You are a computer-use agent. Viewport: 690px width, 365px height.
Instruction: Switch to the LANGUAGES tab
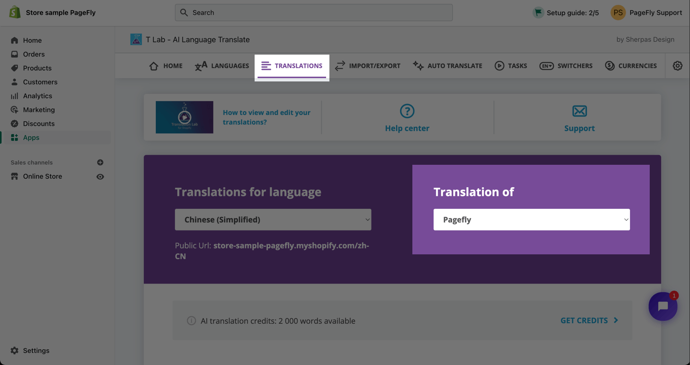[222, 66]
